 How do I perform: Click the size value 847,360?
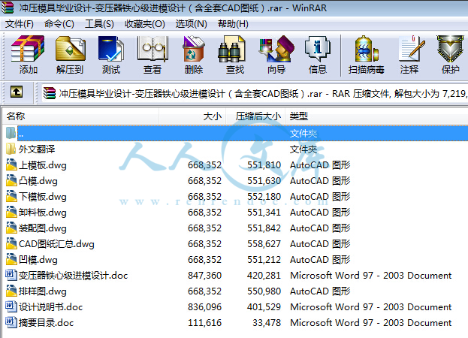coord(205,276)
